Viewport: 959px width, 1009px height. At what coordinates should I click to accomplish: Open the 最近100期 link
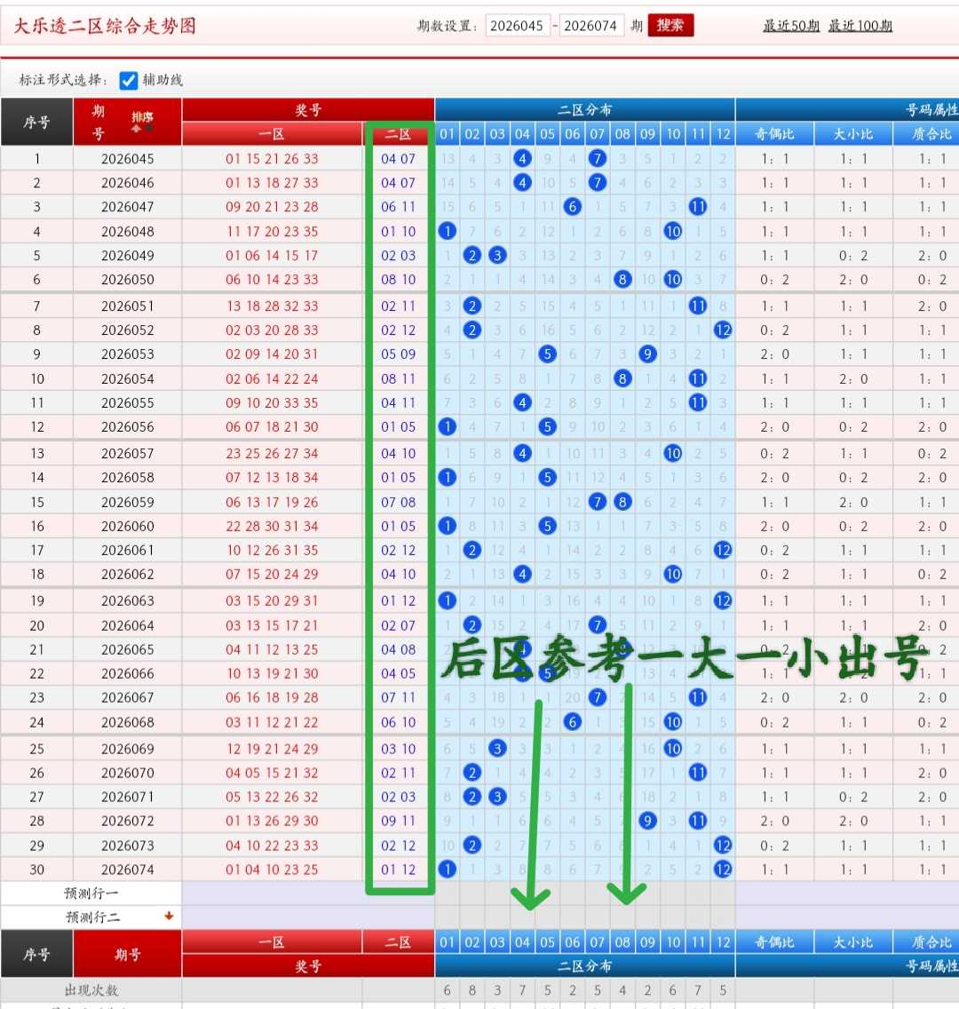pyautogui.click(x=860, y=26)
